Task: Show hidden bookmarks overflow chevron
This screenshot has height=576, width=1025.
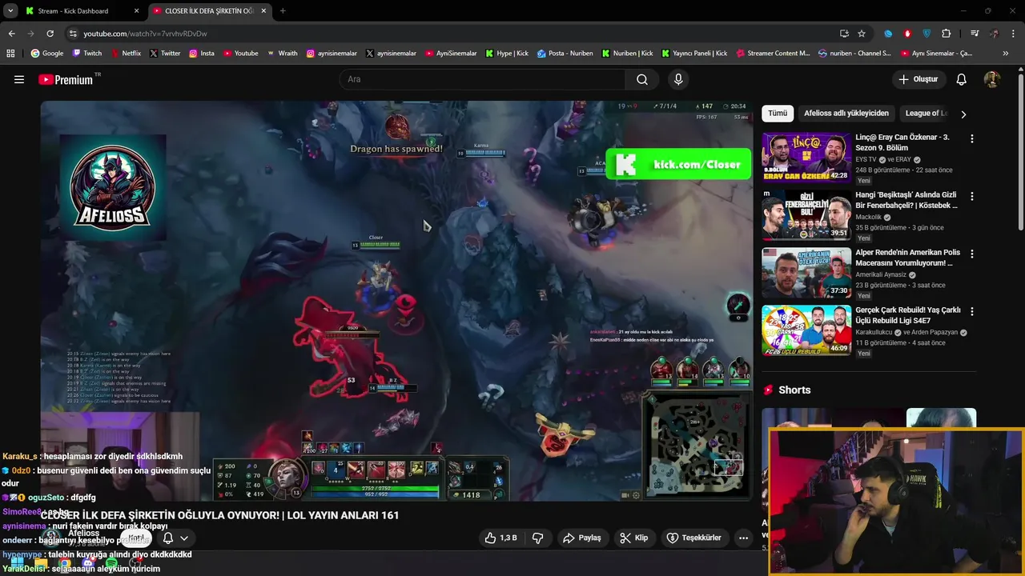Action: (1006, 54)
